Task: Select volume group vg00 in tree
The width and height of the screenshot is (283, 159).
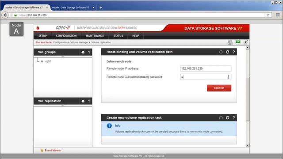Action: pyautogui.click(x=48, y=61)
